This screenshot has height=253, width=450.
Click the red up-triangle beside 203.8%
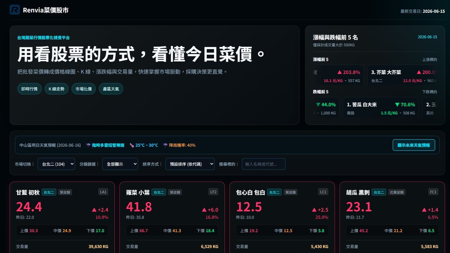(x=340, y=72)
